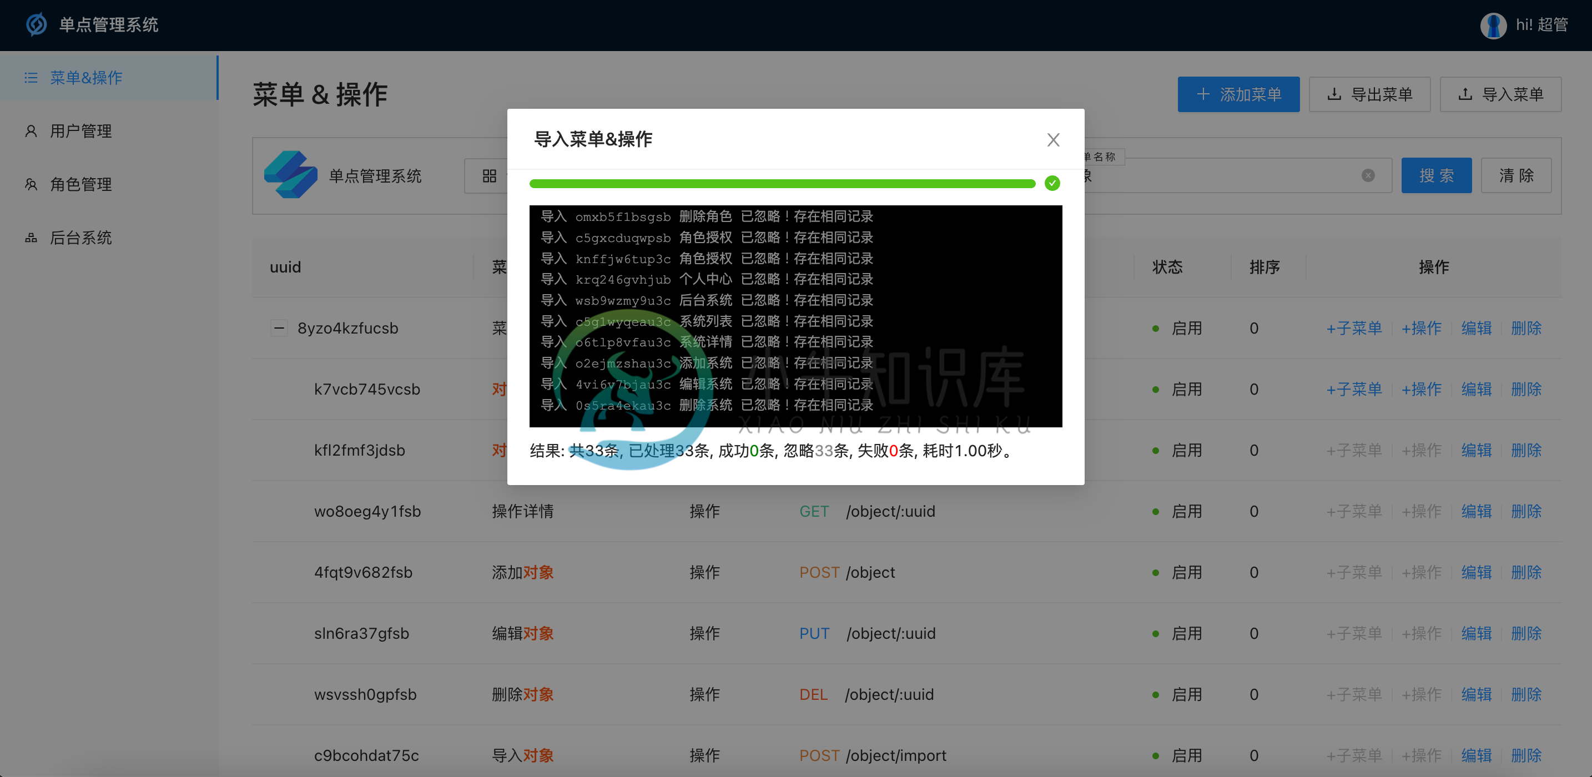
Task: Go to 后台系统 in sidebar
Action: [x=109, y=238]
